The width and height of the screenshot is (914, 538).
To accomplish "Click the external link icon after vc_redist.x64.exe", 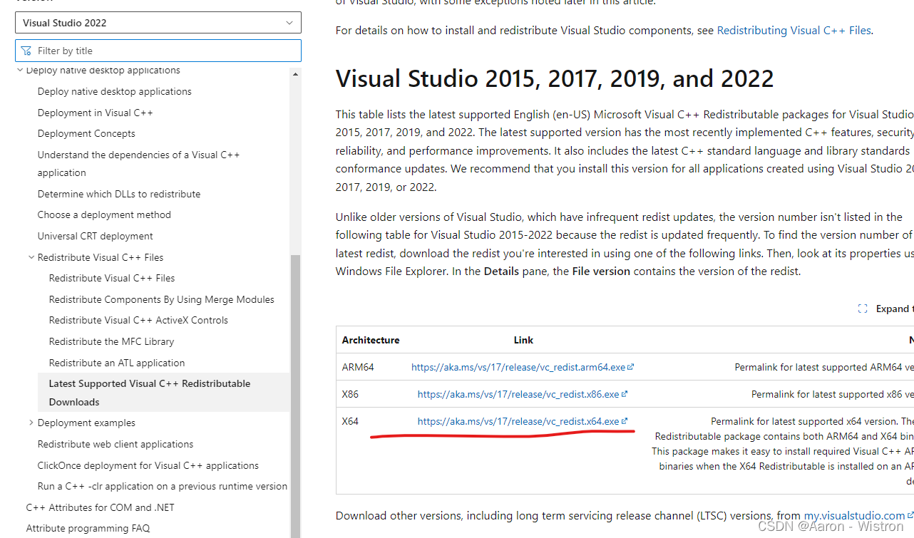I will coord(625,421).
